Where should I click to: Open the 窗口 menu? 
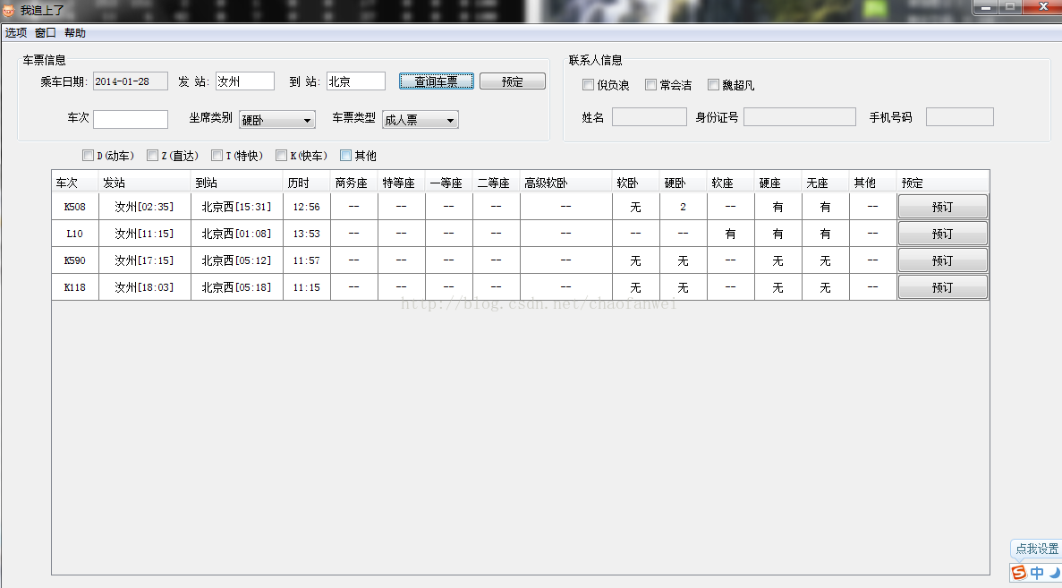(46, 32)
